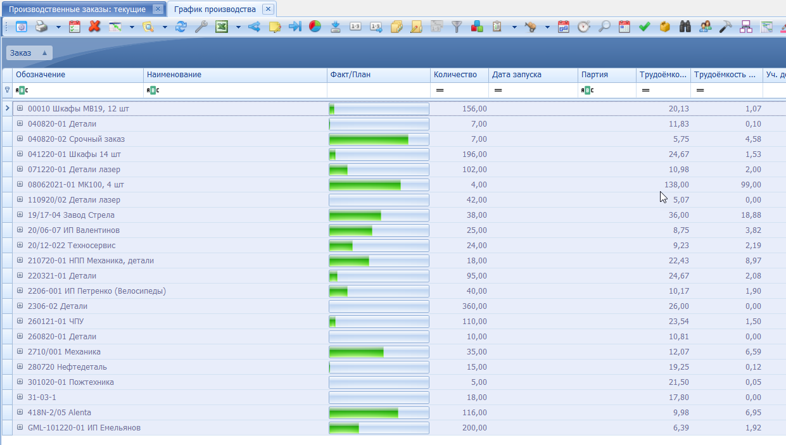Close the График производства tab
Screen dimensions: 786x445
coord(268,9)
